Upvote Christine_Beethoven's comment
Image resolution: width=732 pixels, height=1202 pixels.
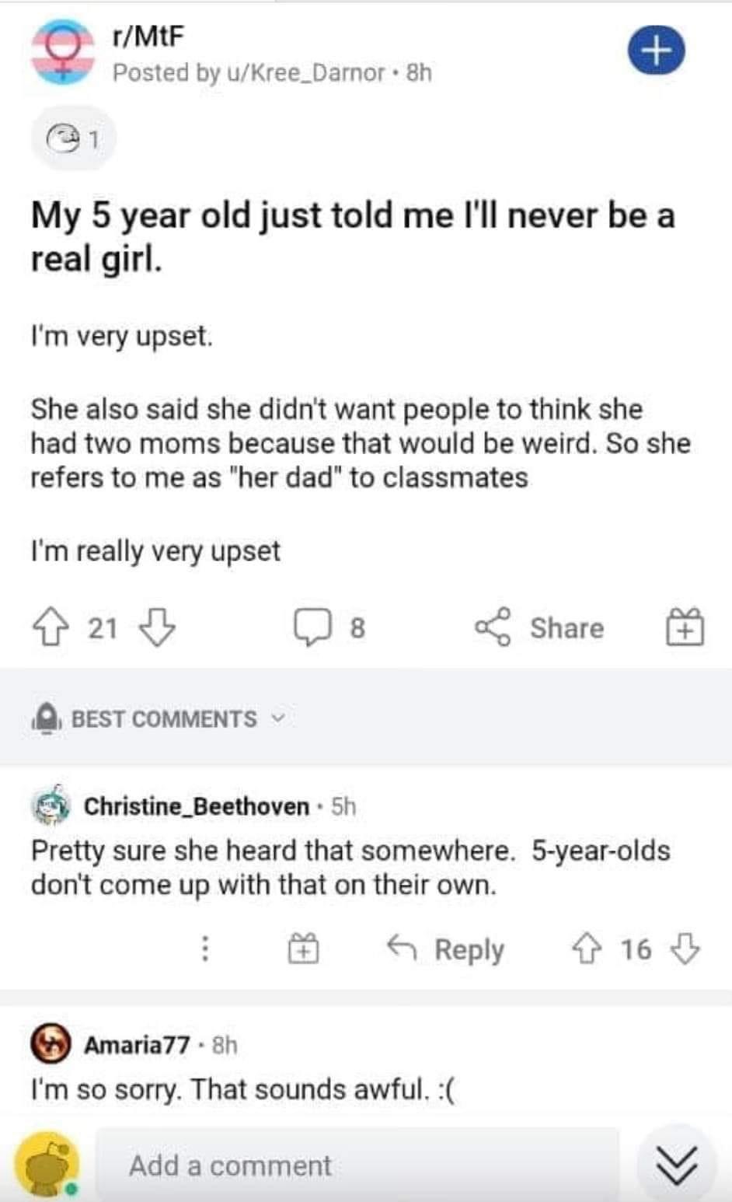coord(586,949)
